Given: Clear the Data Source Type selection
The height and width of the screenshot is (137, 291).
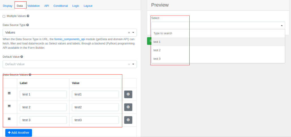Looking at the screenshot, I should pyautogui.click(x=129, y=33).
